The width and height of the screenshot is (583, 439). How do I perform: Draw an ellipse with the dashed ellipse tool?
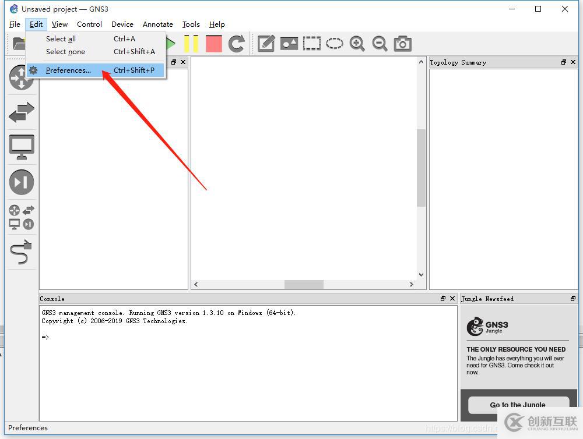335,44
